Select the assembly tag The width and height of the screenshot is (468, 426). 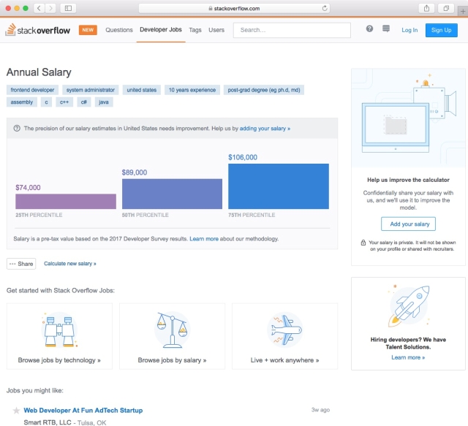(22, 102)
